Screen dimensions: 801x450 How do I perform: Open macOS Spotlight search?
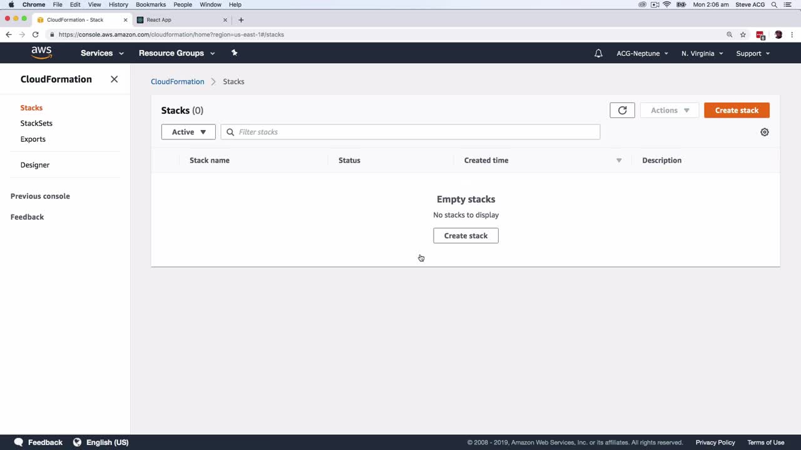(x=774, y=4)
